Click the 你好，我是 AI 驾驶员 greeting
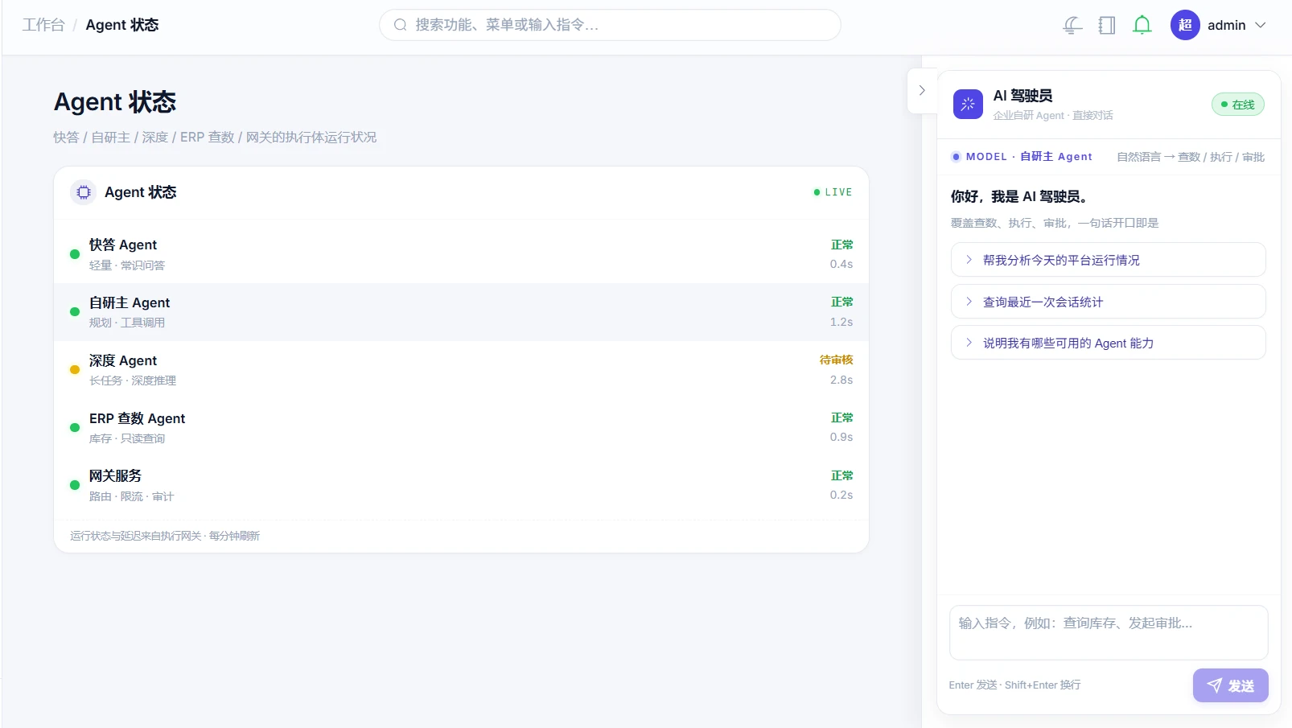The height and width of the screenshot is (728, 1292). pos(1018,196)
